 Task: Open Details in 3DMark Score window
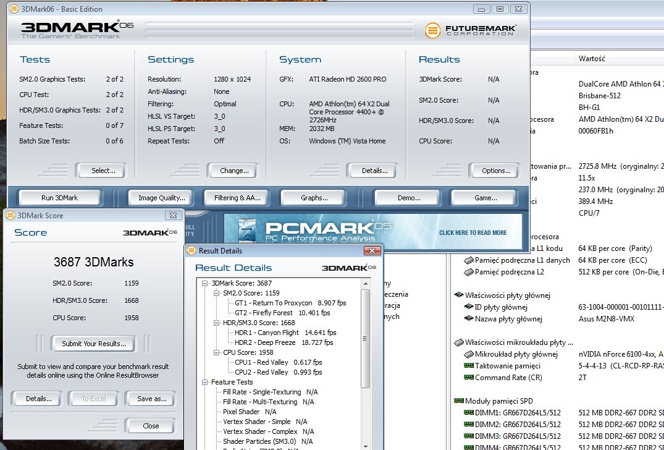click(37, 399)
